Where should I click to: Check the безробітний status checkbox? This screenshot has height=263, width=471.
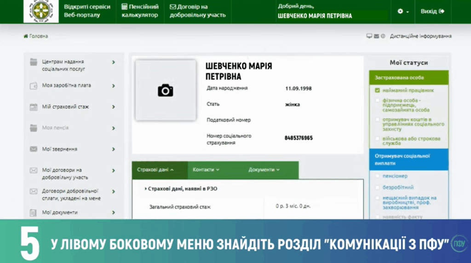377,187
